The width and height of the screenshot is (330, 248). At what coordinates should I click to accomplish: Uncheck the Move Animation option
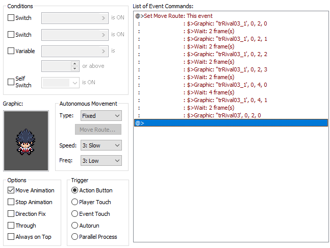coord(11,190)
